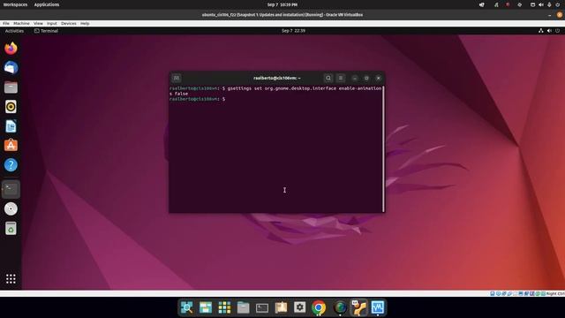
Task: Open VirtualBox Devices menu
Action: point(69,23)
